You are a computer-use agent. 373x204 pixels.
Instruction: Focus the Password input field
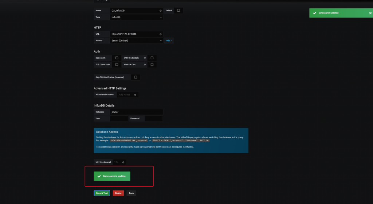(x=153, y=119)
